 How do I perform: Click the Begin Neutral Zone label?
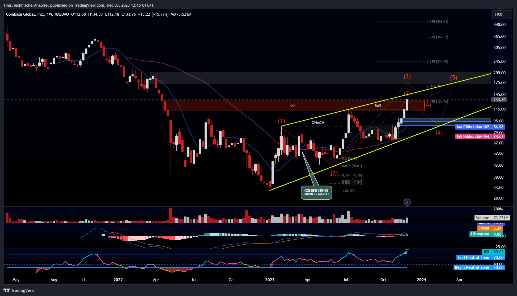472,267
